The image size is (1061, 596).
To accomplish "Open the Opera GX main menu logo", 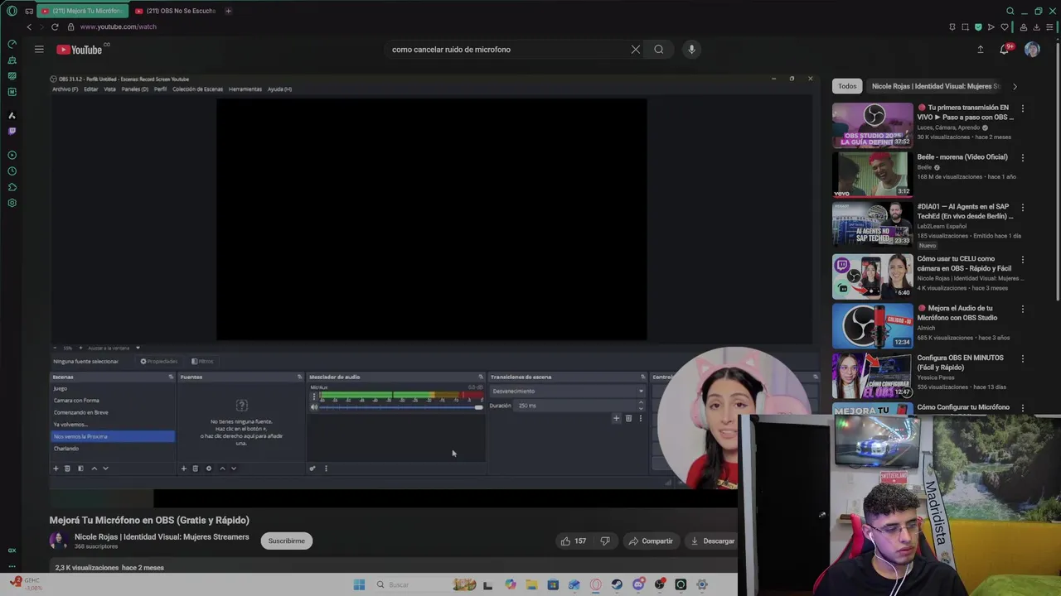I will pos(12,11).
